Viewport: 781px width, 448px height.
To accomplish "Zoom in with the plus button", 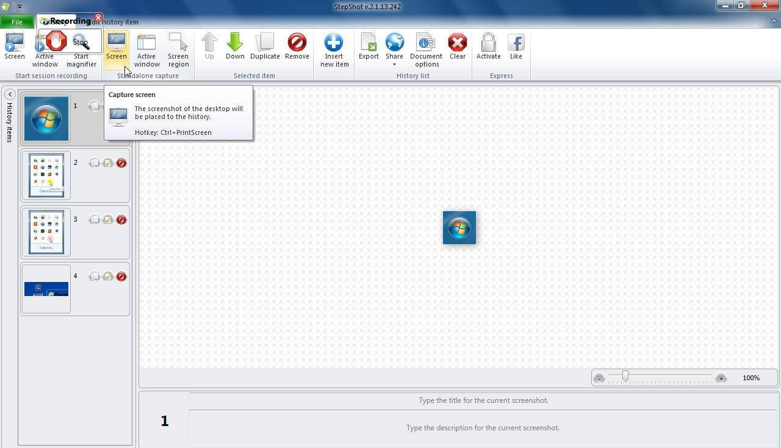I will tap(721, 378).
